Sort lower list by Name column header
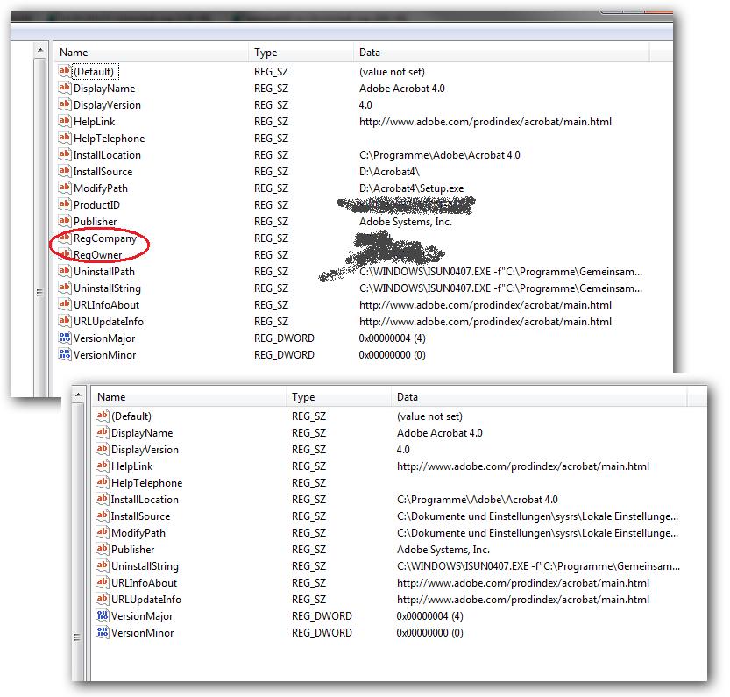Image resolution: width=730 pixels, height=697 pixels. coord(188,397)
